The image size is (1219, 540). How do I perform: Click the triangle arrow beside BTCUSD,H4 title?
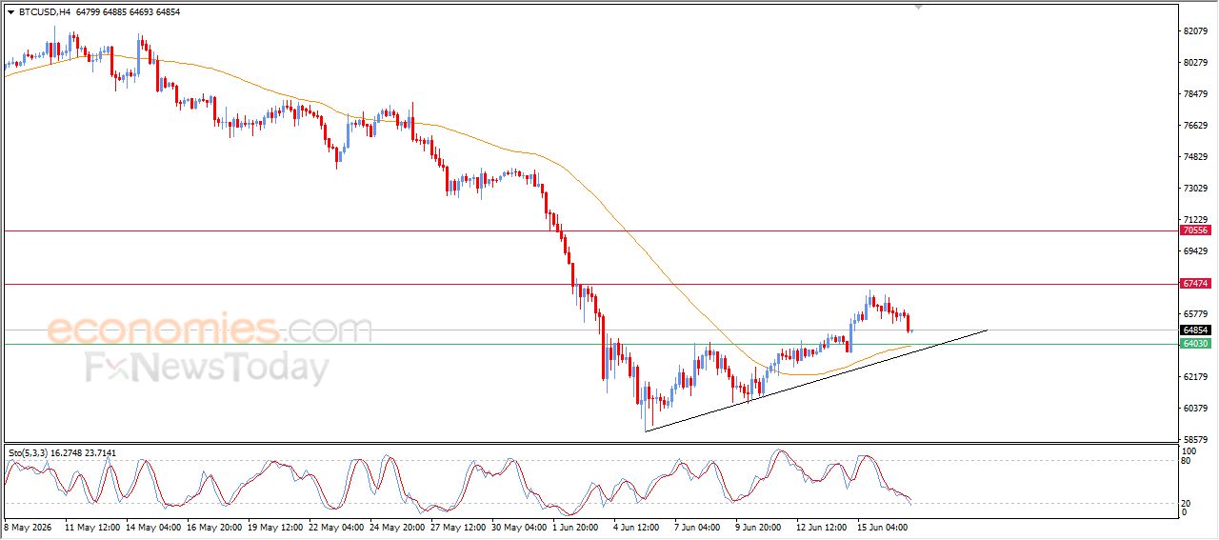click(x=11, y=12)
